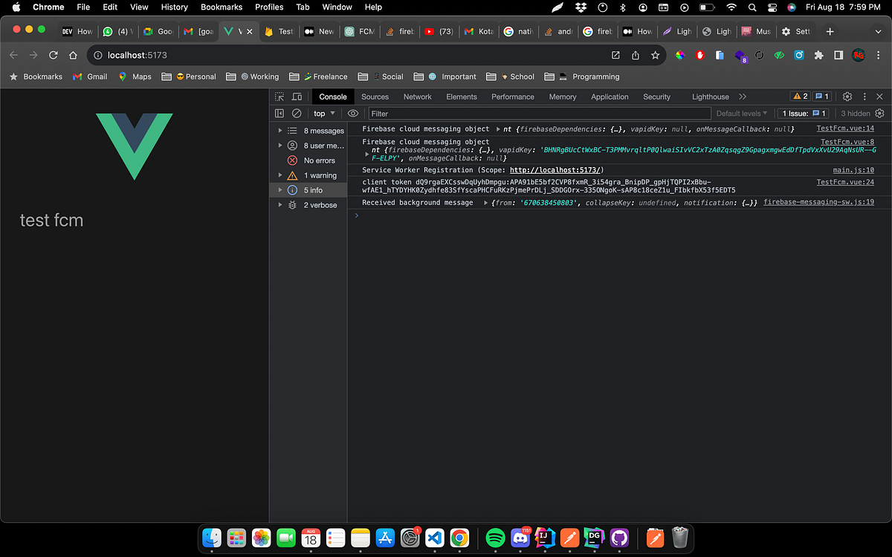Open the Chrome History menu
This screenshot has width=892, height=557.
tap(174, 7)
